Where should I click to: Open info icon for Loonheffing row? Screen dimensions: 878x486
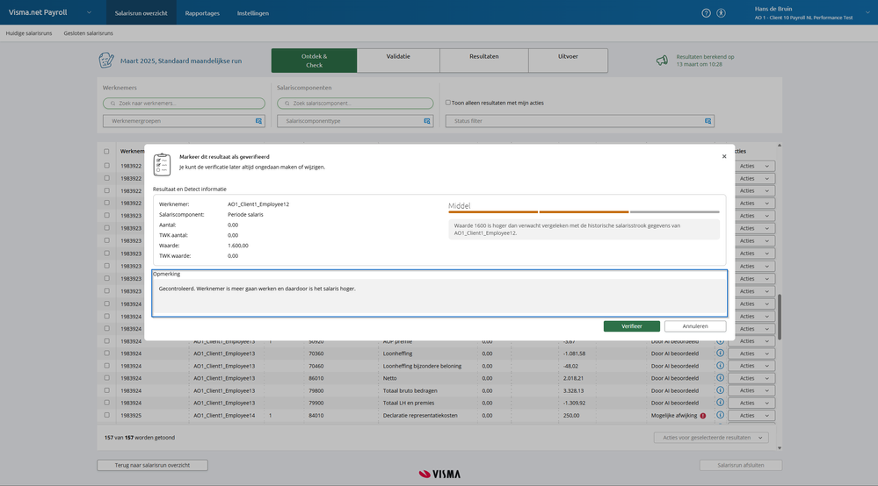click(720, 353)
